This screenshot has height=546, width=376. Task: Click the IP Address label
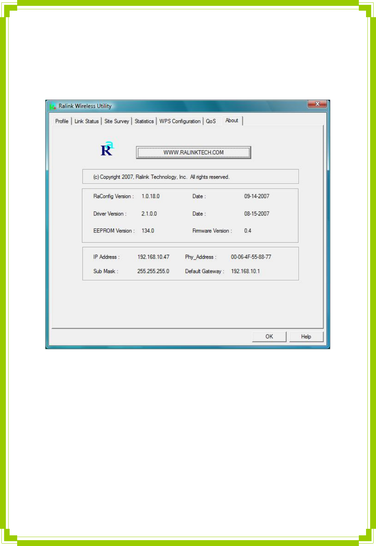106,257
